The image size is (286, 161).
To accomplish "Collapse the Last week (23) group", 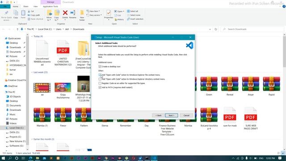I will (x=32, y=72).
